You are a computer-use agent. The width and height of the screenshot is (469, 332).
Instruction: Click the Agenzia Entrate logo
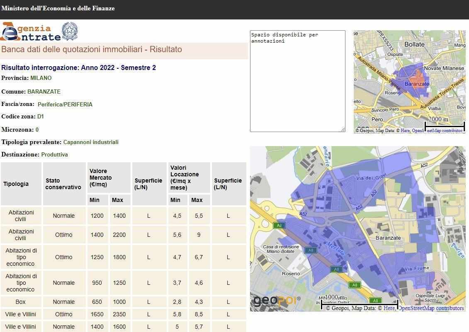click(31, 31)
